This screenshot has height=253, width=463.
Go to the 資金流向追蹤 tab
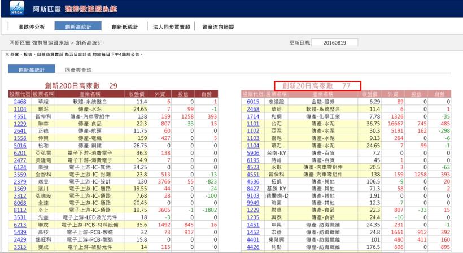pos(218,27)
